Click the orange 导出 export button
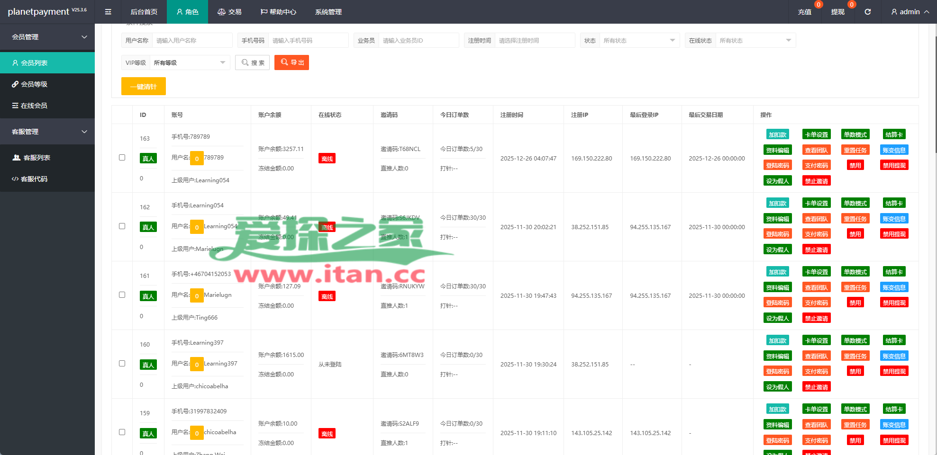 (x=291, y=62)
